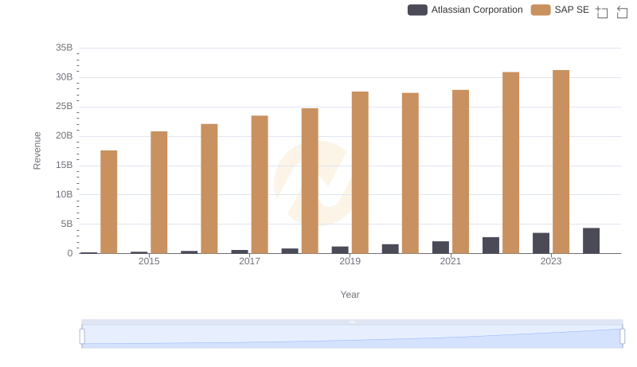Click the 30B y-axis label
Screen dimensions: 637x367
click(x=64, y=77)
